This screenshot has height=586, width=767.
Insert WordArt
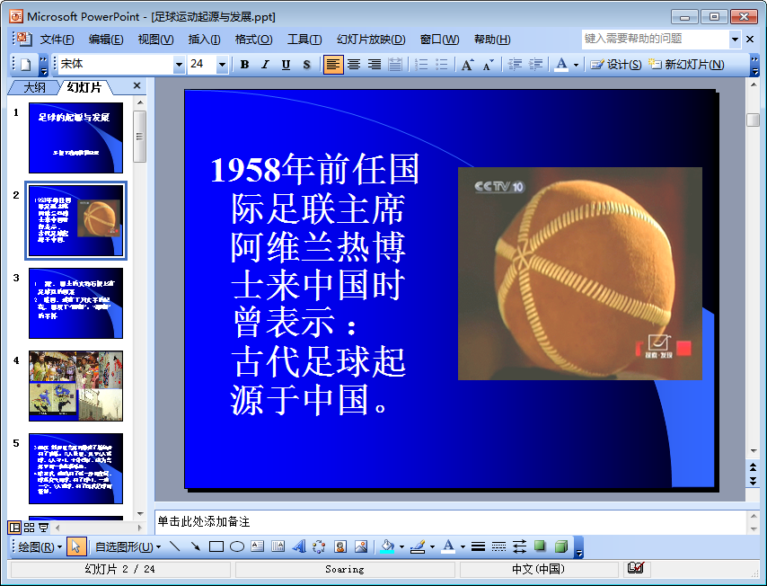[x=298, y=546]
